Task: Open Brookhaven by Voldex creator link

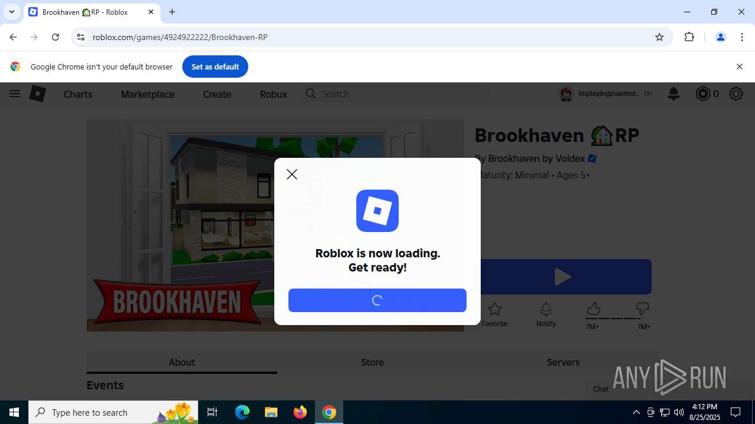Action: (x=536, y=158)
